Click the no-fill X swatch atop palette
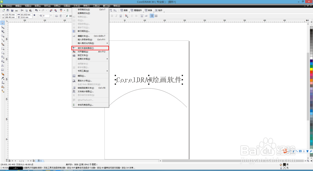 [311, 27]
